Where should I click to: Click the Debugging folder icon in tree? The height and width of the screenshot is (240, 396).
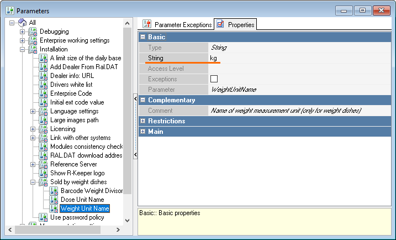pos(33,32)
